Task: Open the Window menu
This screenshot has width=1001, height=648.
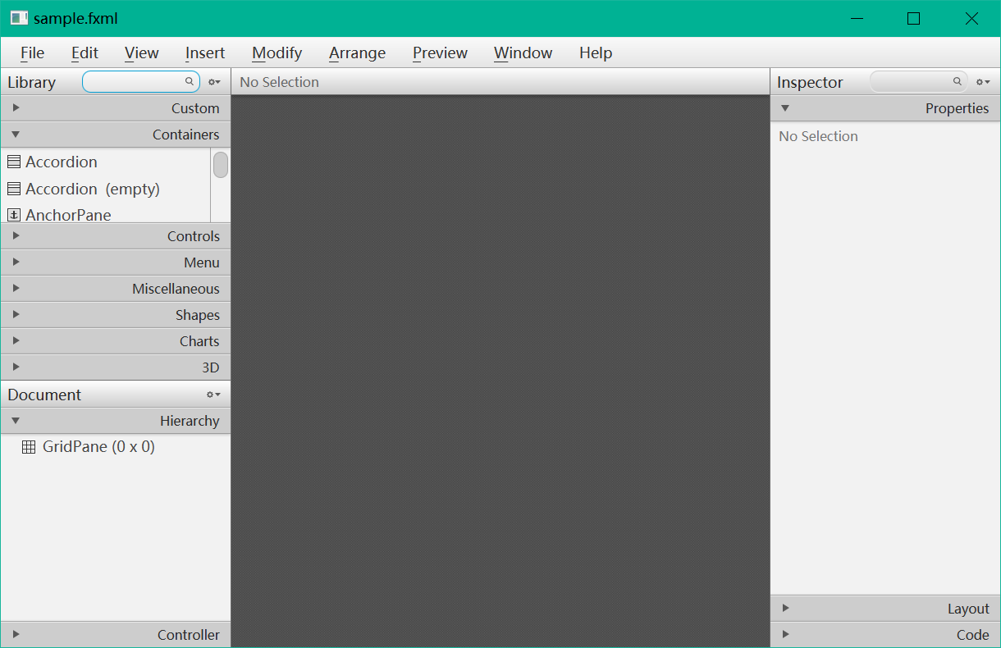Action: pos(523,52)
